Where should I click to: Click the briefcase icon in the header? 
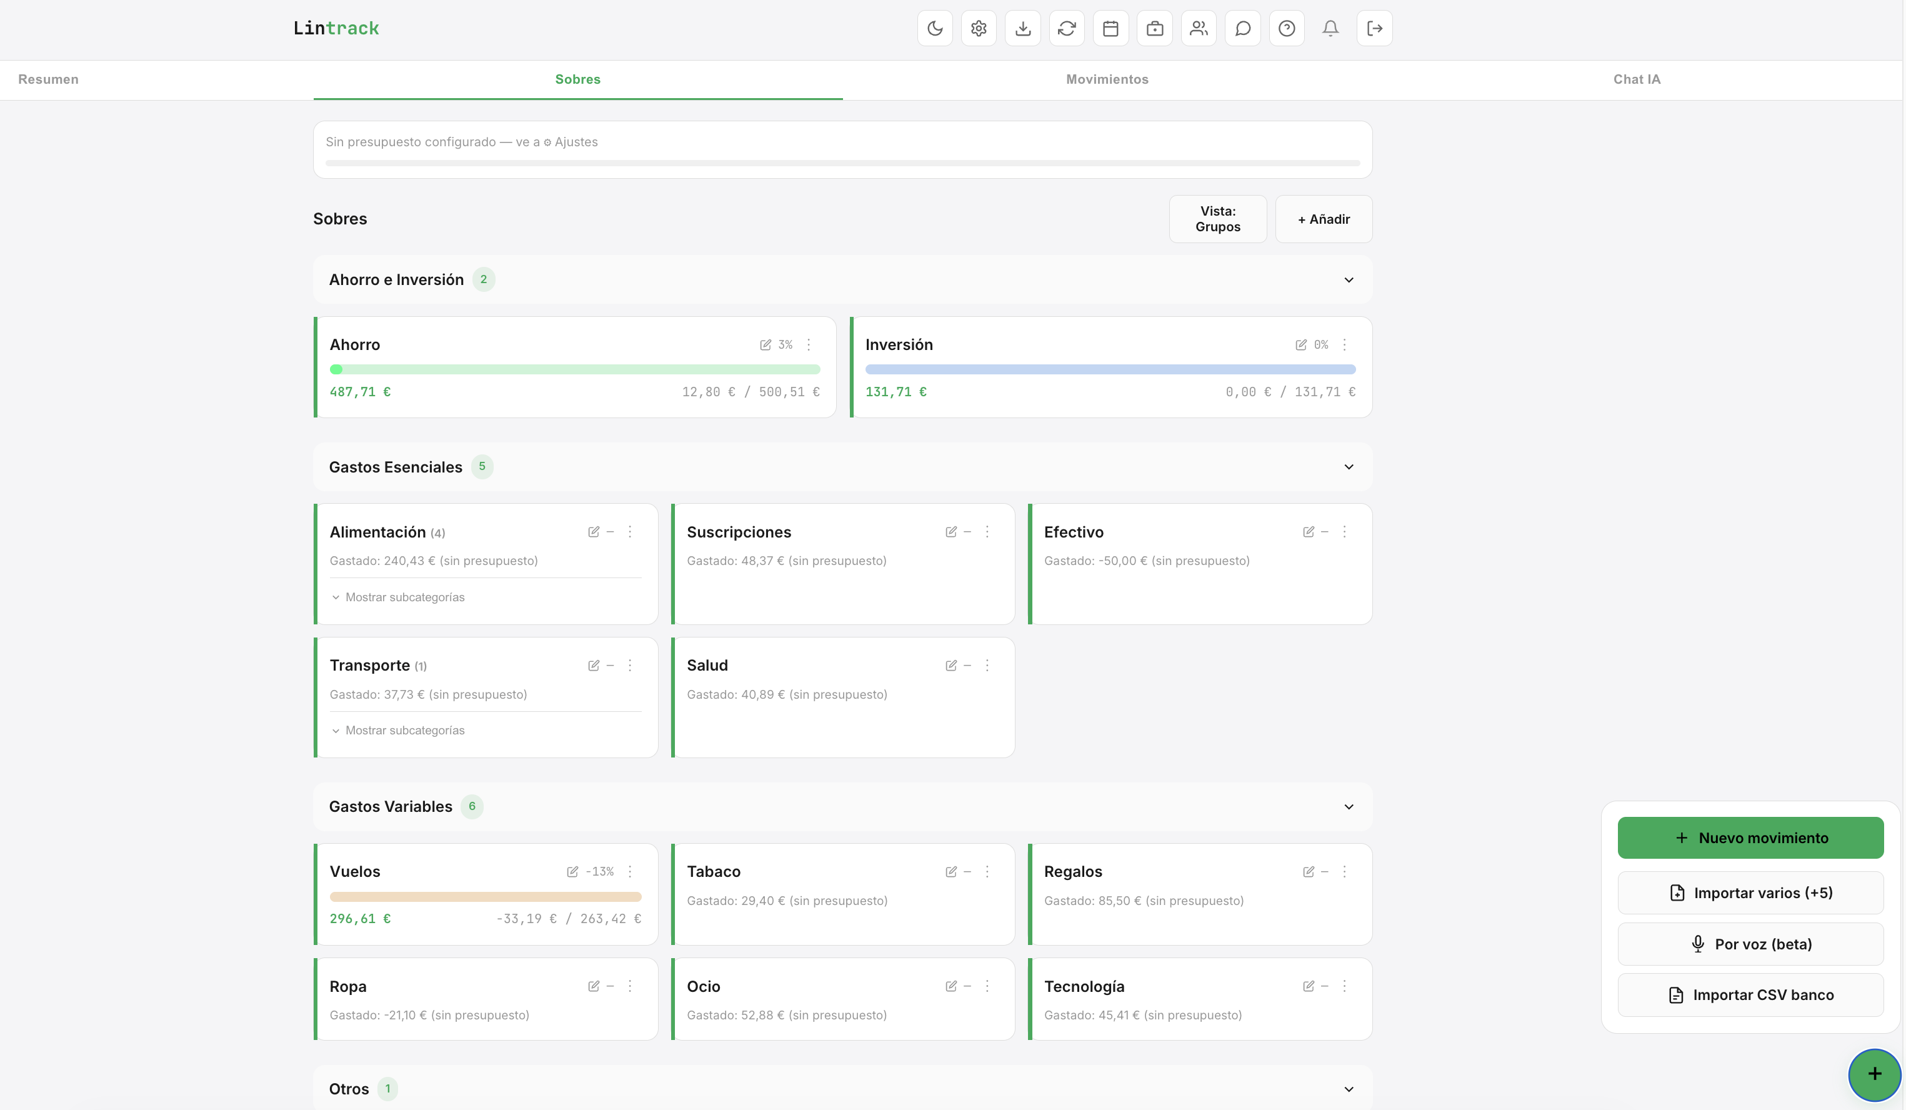click(1154, 29)
